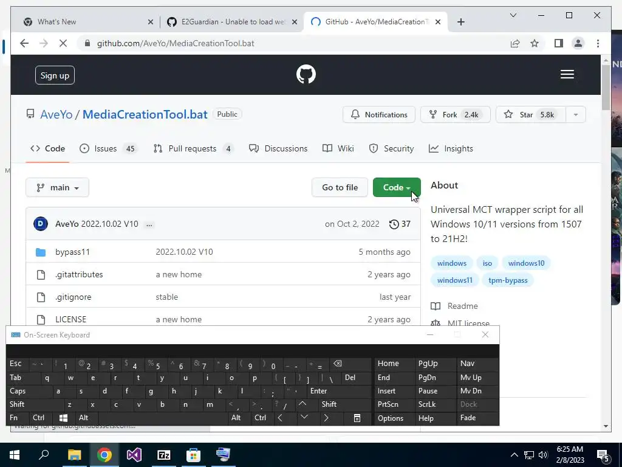Open Chrome profile avatar
622x467 pixels.
click(578, 43)
